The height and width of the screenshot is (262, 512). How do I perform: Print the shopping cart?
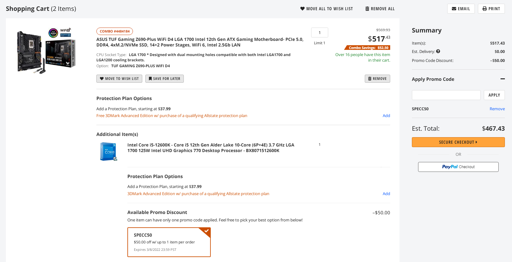click(491, 9)
